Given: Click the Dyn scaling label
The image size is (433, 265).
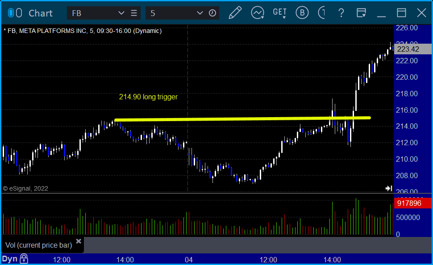Looking at the screenshot, I should (x=10, y=259).
